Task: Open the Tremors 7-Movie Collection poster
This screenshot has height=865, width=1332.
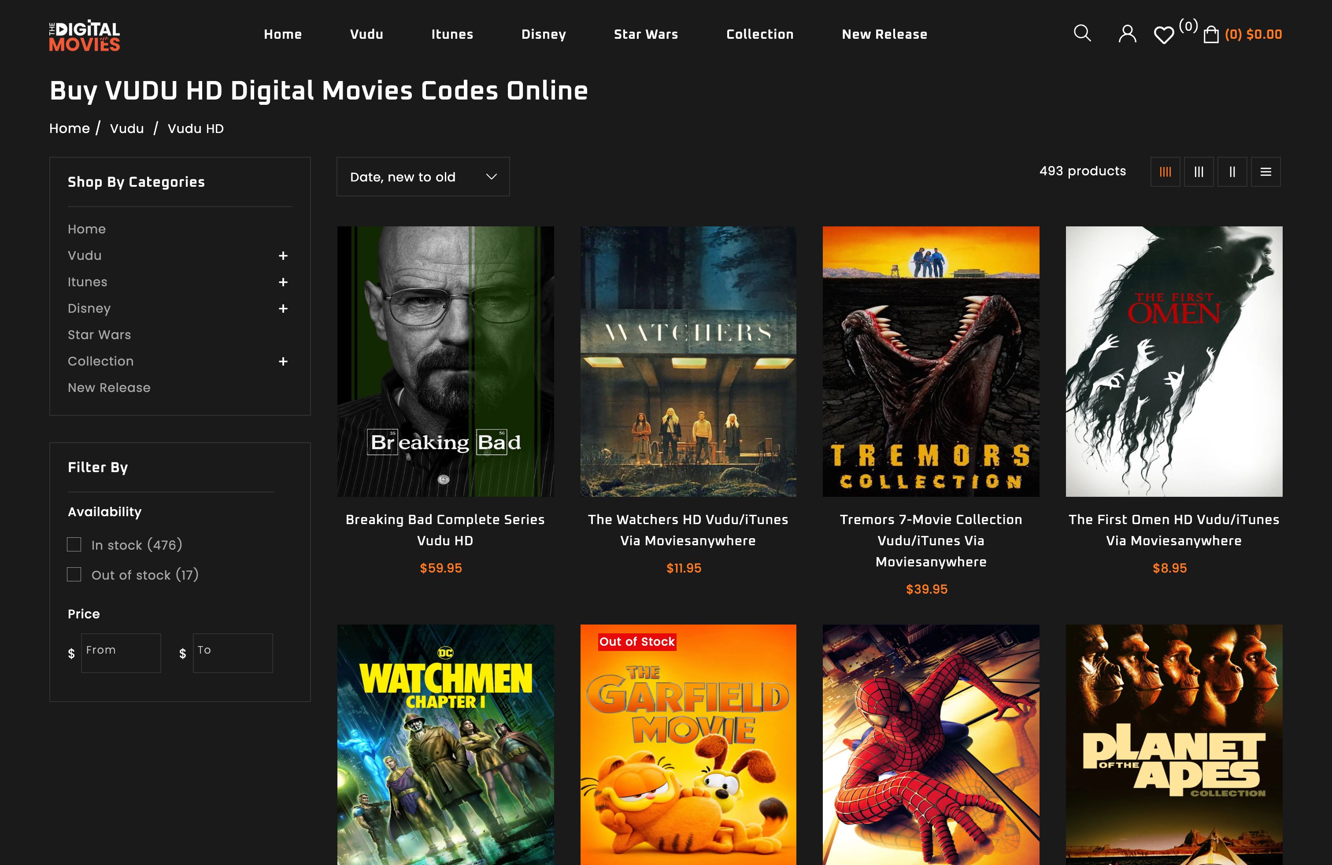Action: (931, 362)
